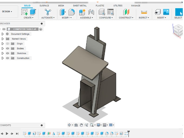The width and height of the screenshot is (184, 138).
Task: Open Display Settings monitor icon
Action: tap(98, 125)
